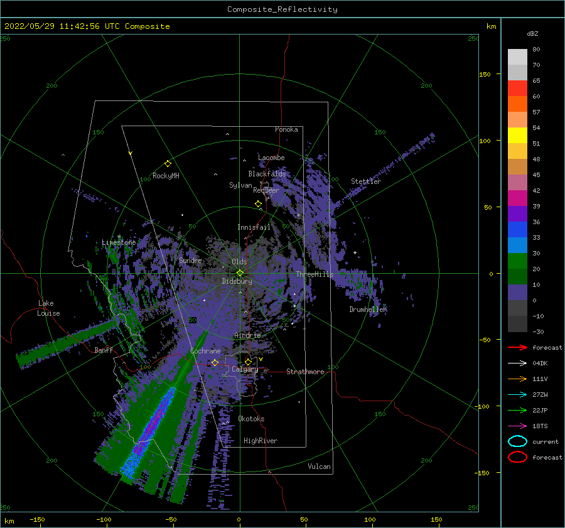Select the dark grey swatch above -30 dBZ
The width and height of the screenshot is (565, 528).
point(517,324)
